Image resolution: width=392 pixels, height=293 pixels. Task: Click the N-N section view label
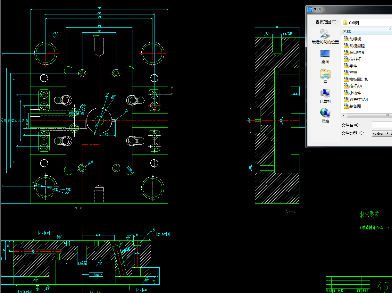pyautogui.click(x=290, y=212)
